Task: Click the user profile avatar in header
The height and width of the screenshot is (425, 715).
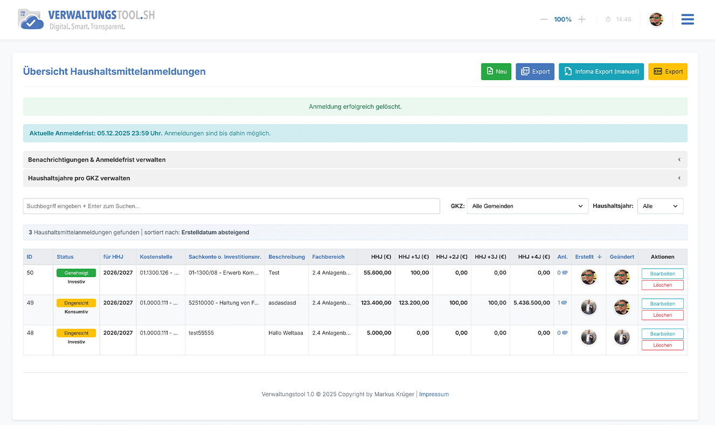Action: point(656,19)
